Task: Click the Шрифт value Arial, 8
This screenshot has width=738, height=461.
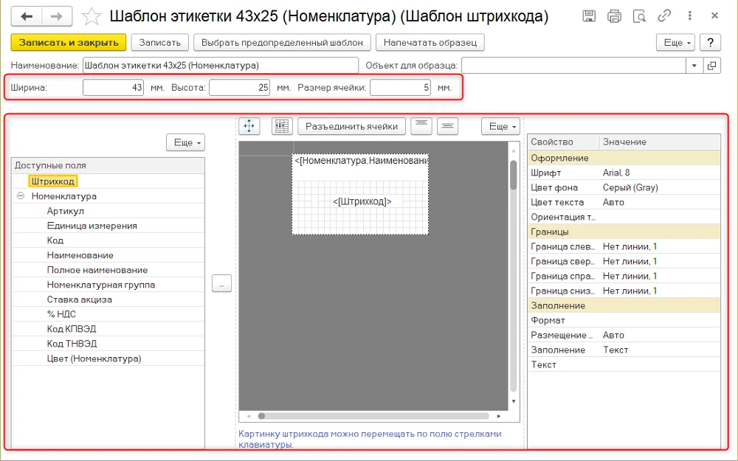Action: pos(616,173)
